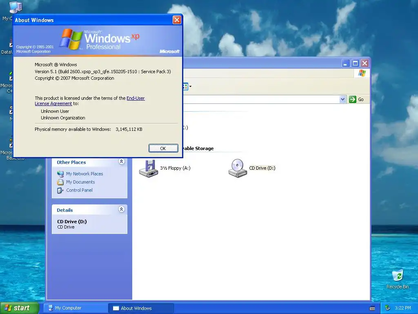Click the 3½ Floppy (A:) label
The width and height of the screenshot is (418, 314).
175,168
